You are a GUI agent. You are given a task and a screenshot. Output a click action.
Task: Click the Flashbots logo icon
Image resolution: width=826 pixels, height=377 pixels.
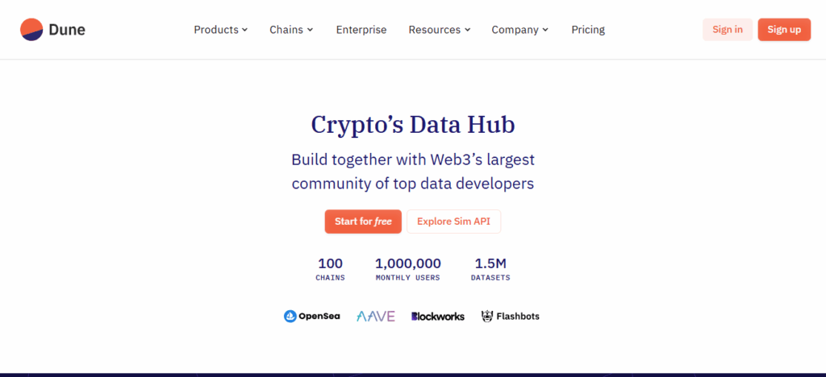[486, 316]
